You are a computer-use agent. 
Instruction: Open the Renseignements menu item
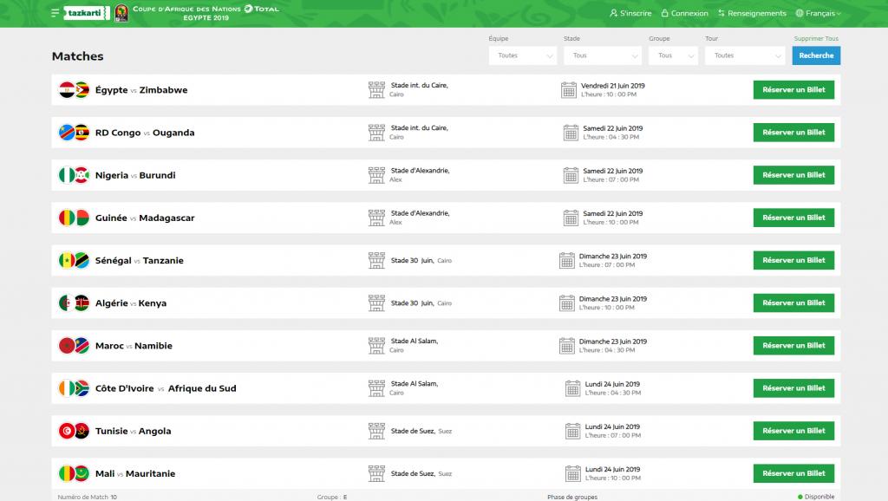752,13
